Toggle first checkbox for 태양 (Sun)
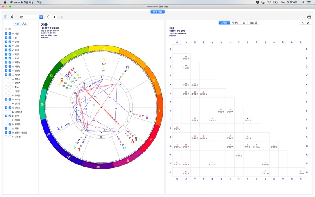This screenshot has height=197, width=315. [6, 33]
